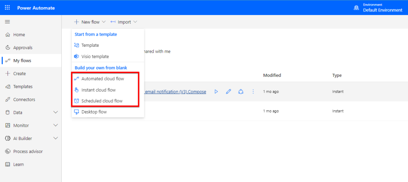Click the Process advisor icon
Viewport: 408px width, 182px height.
coord(8,151)
